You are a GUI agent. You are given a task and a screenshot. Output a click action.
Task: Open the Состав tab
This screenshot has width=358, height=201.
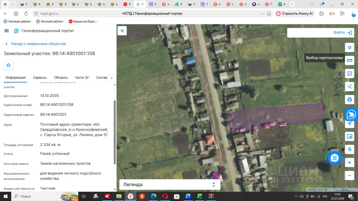102,78
